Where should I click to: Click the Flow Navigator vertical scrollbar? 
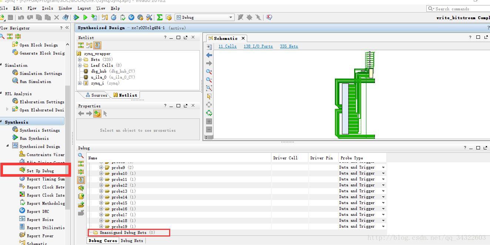[67, 148]
